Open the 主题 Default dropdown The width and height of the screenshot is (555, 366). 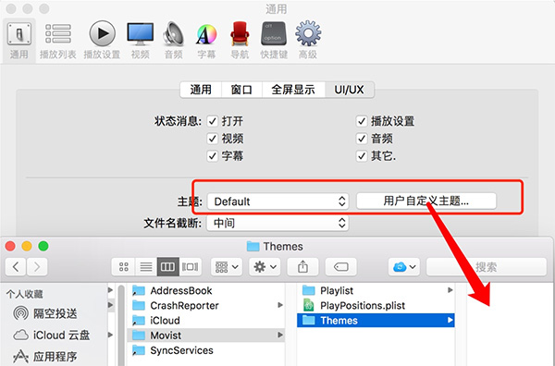coord(277,201)
